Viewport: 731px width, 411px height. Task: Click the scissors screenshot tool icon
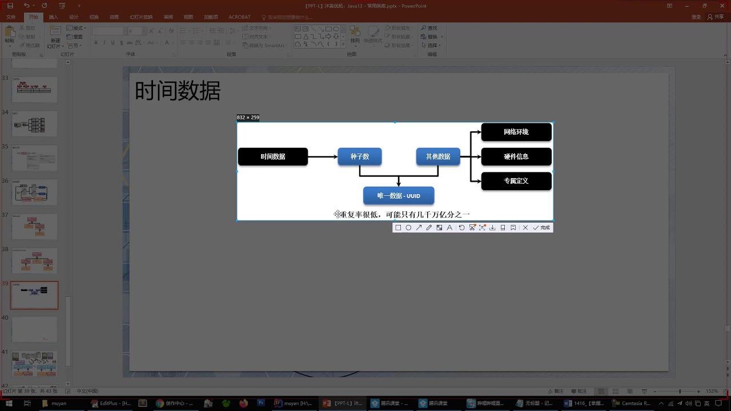472,228
